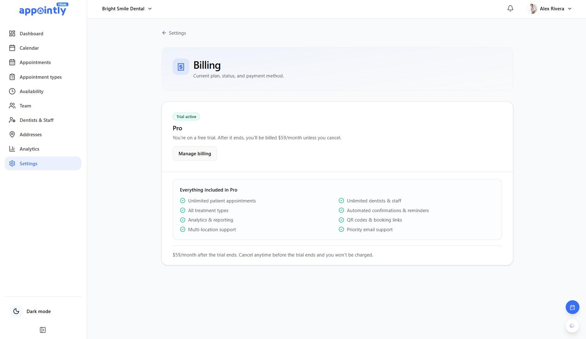Screen dimensions: 586x339
Task: Open the Availability clock icon
Action: (x=12, y=91)
